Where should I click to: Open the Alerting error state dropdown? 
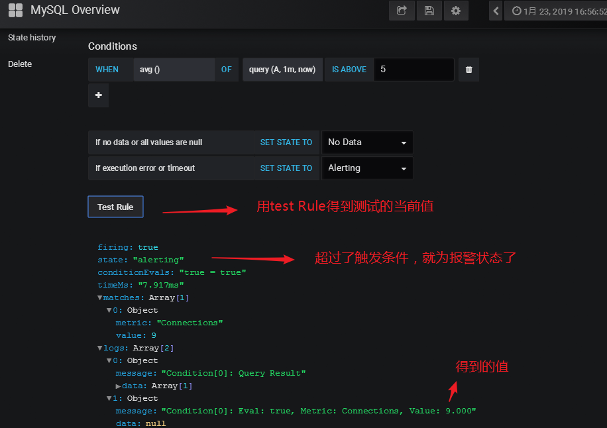367,168
